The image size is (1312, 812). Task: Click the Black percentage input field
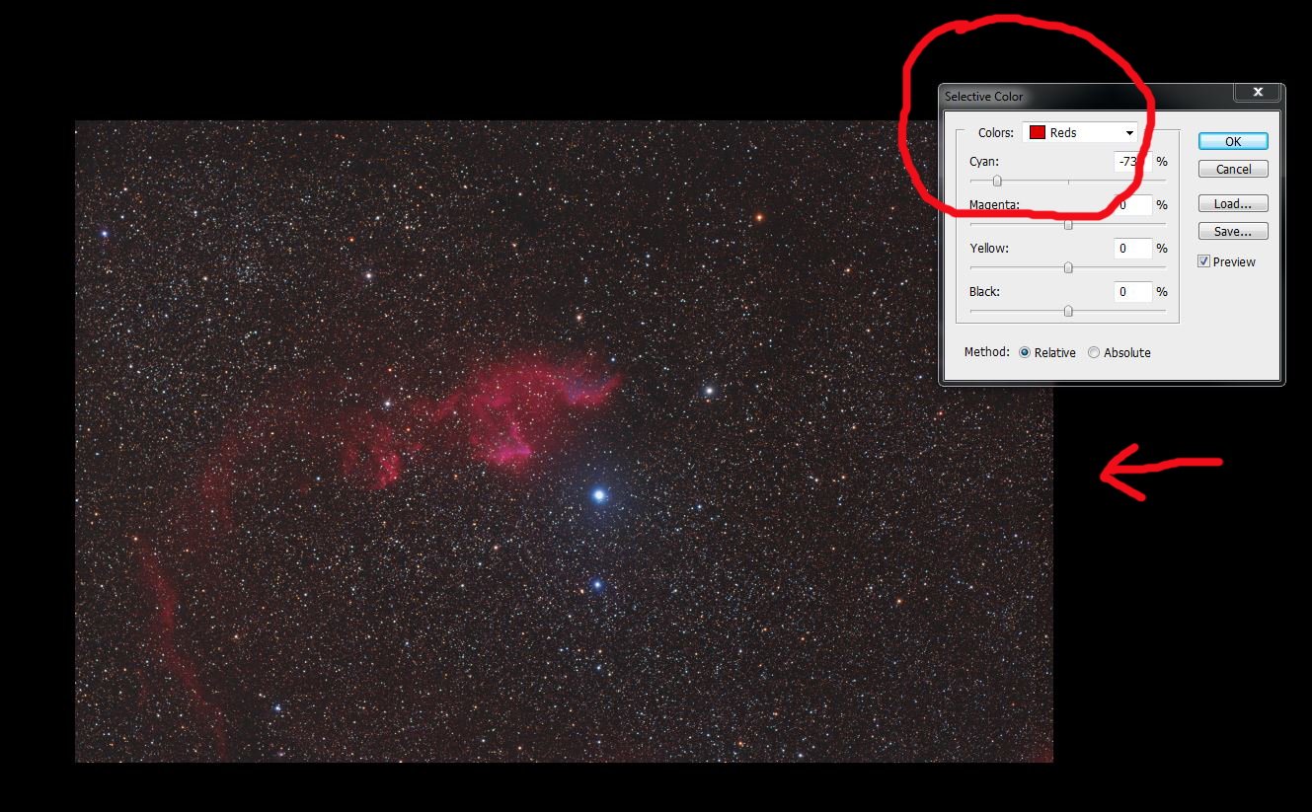1131,291
